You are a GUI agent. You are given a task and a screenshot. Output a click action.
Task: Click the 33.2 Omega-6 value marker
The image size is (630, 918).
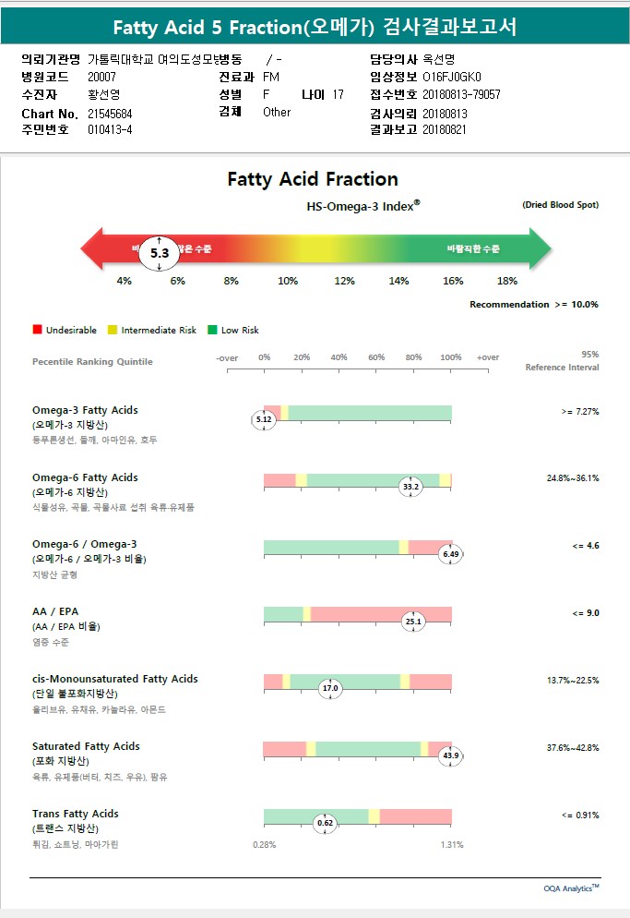point(411,487)
